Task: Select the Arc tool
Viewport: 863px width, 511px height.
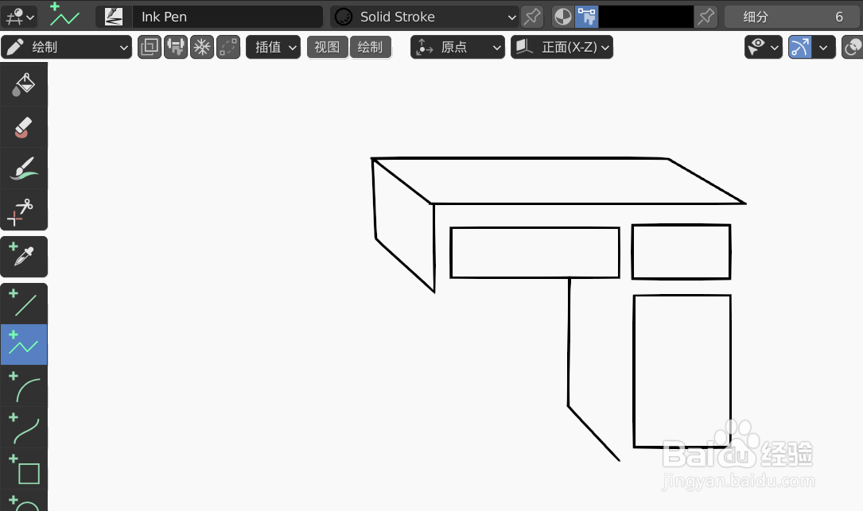Action: [x=24, y=387]
